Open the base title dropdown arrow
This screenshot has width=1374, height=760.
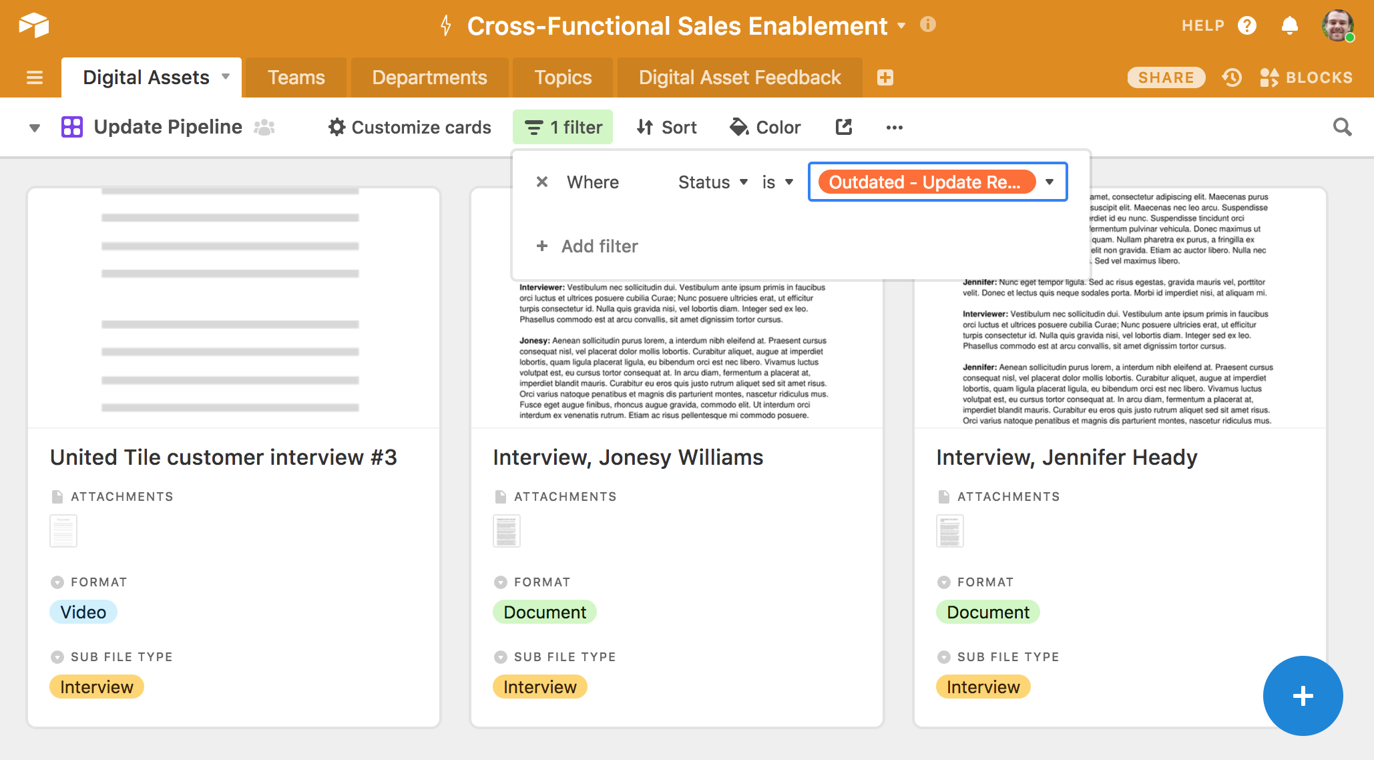pyautogui.click(x=902, y=26)
